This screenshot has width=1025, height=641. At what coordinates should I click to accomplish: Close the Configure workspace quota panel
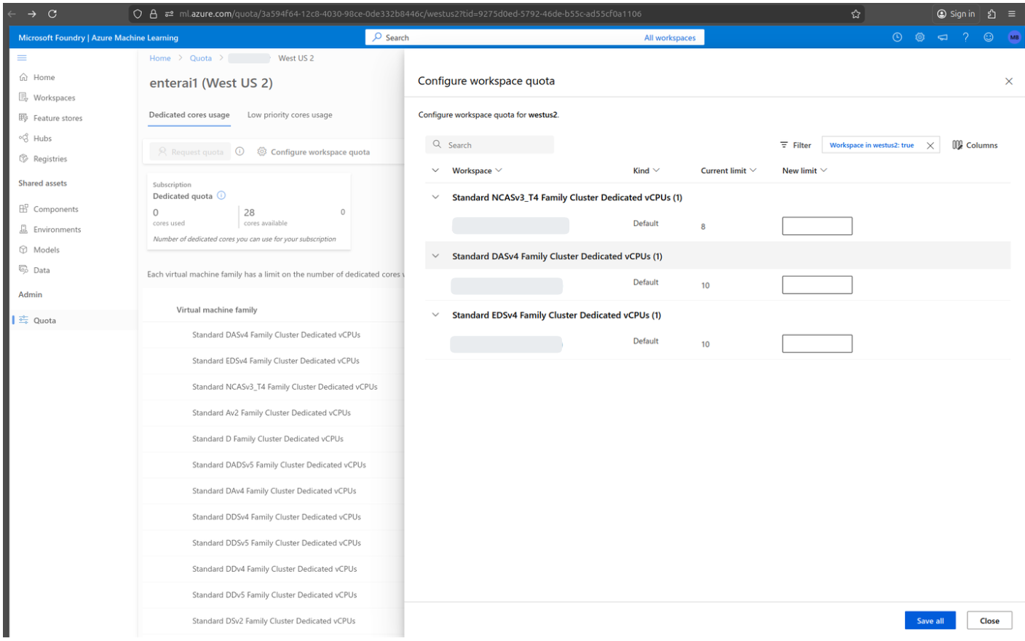[1009, 82]
